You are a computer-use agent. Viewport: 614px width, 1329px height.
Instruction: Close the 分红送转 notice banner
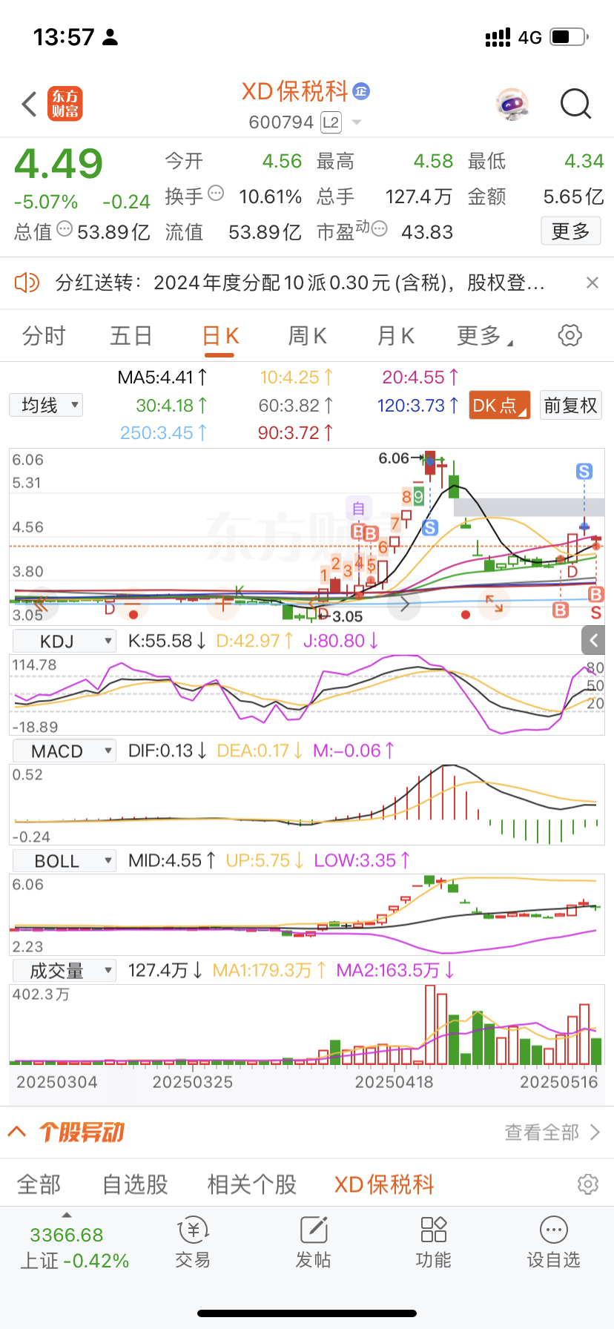pyautogui.click(x=592, y=283)
